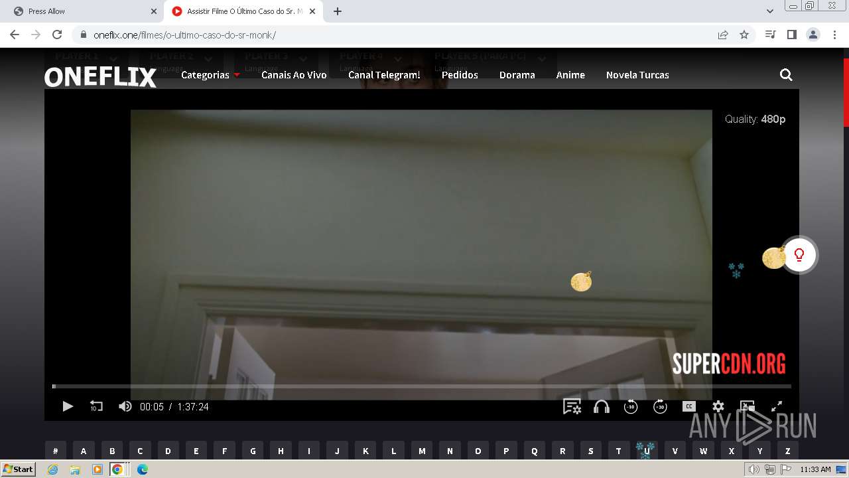Bookmark this page star
Viewport: 849px width, 478px height.
pos(744,35)
